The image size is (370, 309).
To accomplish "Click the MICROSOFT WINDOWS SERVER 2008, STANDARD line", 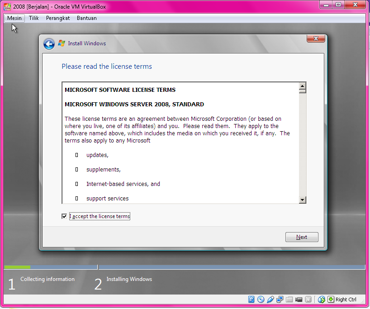I will tap(134, 105).
